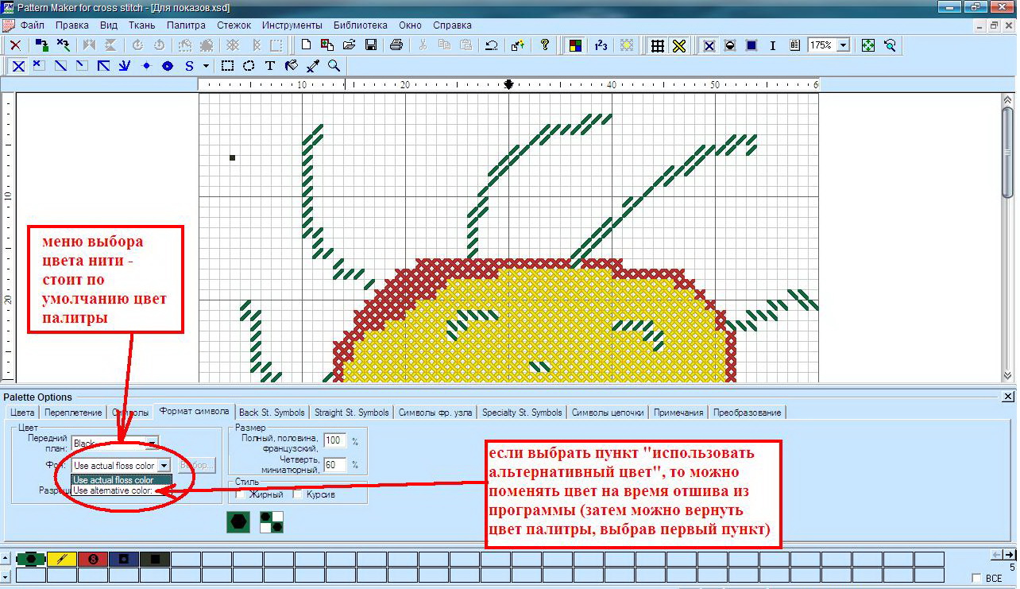The width and height of the screenshot is (1020, 589).
Task: Click the print icon in toolbar
Action: pyautogui.click(x=396, y=45)
